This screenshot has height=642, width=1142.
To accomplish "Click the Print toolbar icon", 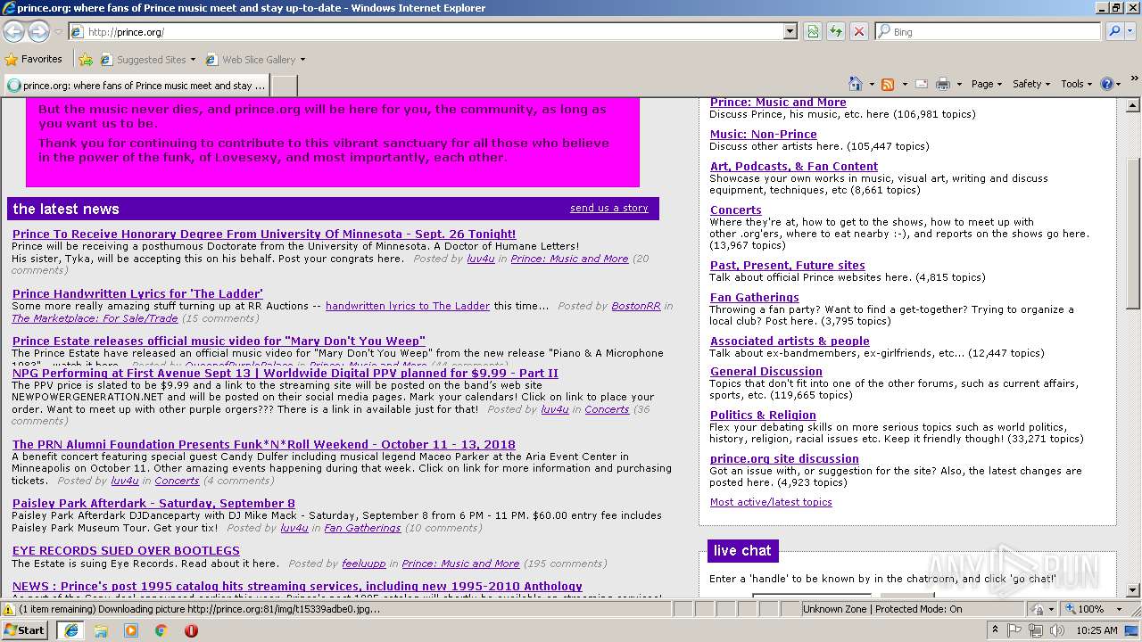I will [943, 84].
